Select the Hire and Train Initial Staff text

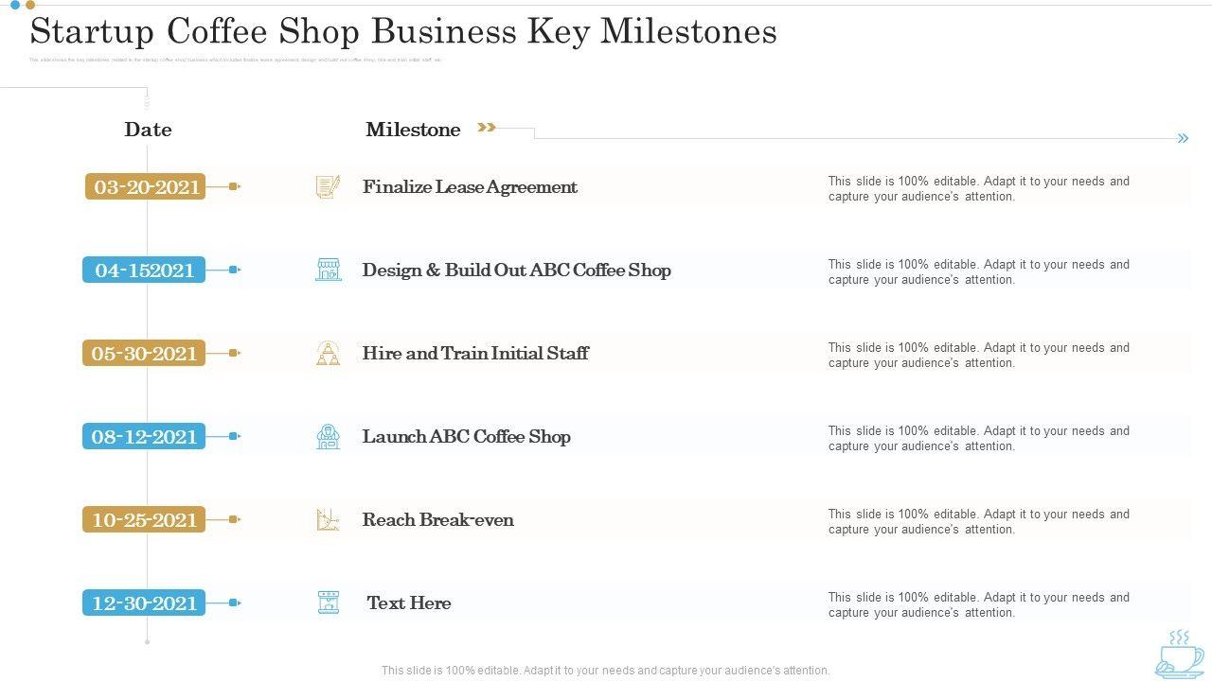tap(475, 353)
